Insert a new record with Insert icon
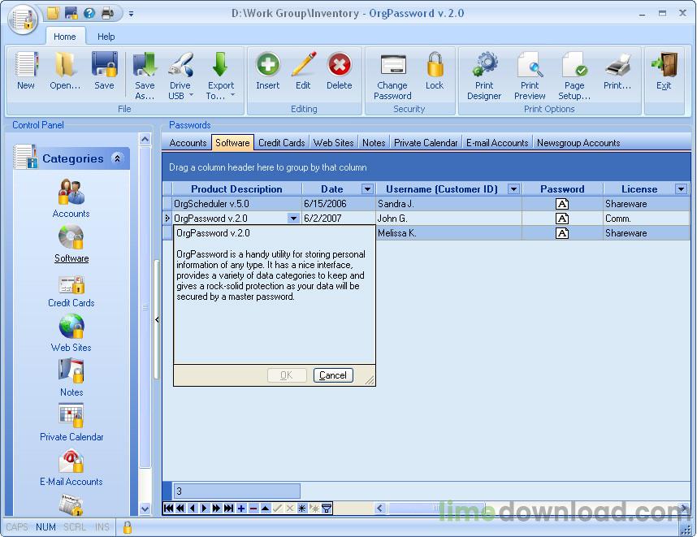Screen dimensions: 697x537 pyautogui.click(x=267, y=70)
